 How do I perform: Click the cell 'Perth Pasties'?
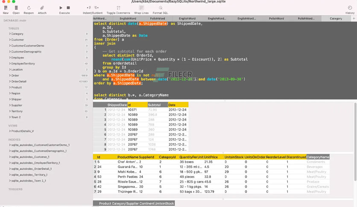pyautogui.click(x=128, y=177)
